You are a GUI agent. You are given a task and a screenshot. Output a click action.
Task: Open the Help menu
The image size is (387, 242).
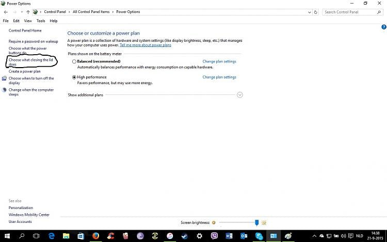tap(54, 21)
